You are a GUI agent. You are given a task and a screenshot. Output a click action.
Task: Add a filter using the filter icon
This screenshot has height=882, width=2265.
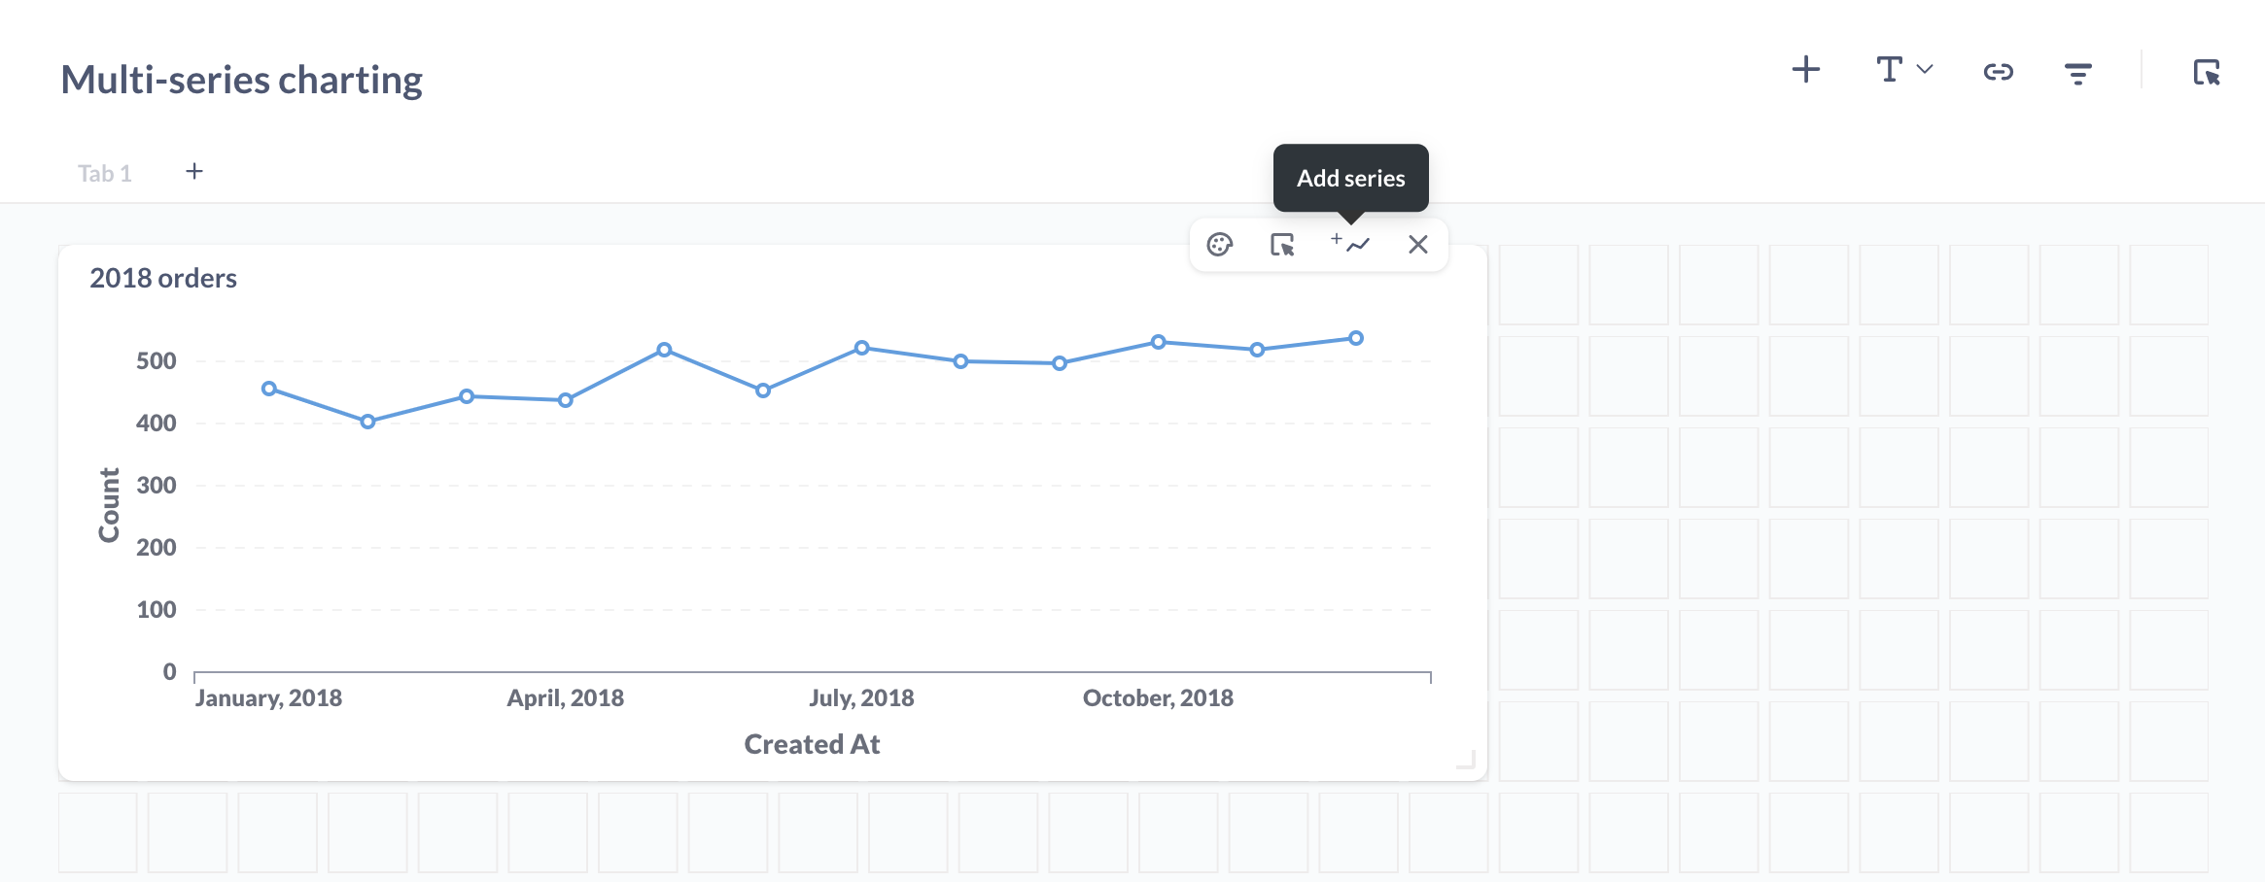(x=2077, y=73)
